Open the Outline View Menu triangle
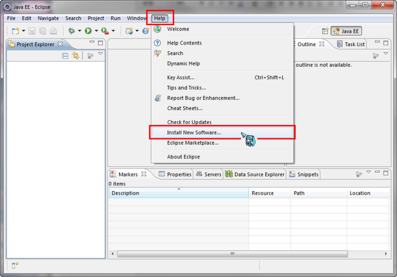This screenshot has height=277, width=397. (386, 54)
